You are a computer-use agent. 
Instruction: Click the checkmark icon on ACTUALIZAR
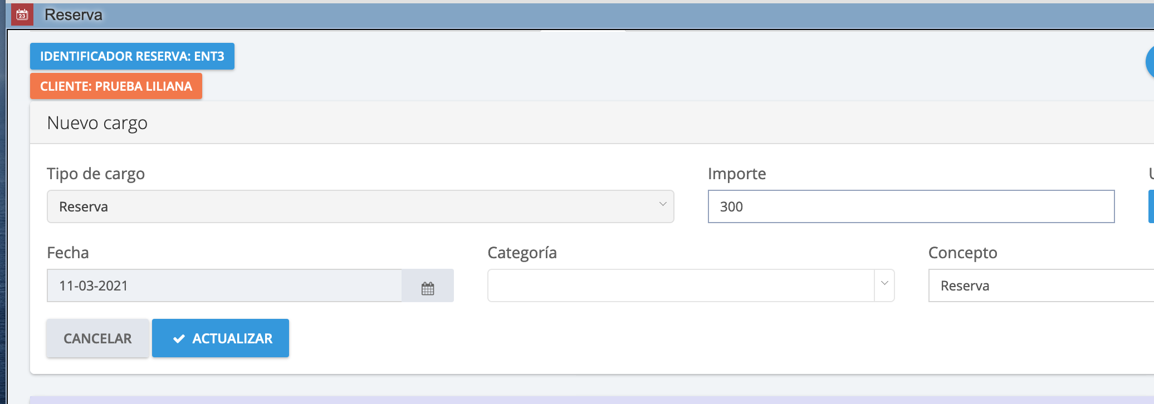pyautogui.click(x=179, y=338)
